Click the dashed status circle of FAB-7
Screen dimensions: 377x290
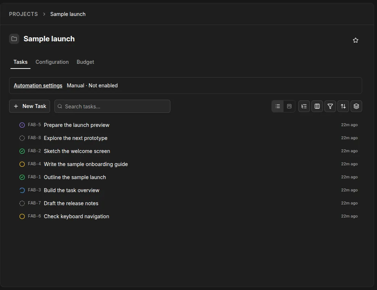click(x=22, y=203)
